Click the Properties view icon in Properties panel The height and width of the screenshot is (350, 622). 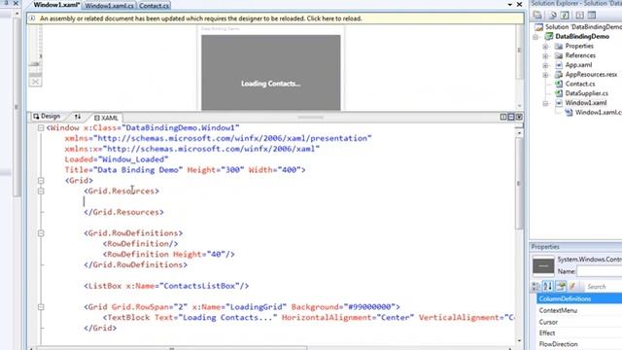click(x=561, y=286)
